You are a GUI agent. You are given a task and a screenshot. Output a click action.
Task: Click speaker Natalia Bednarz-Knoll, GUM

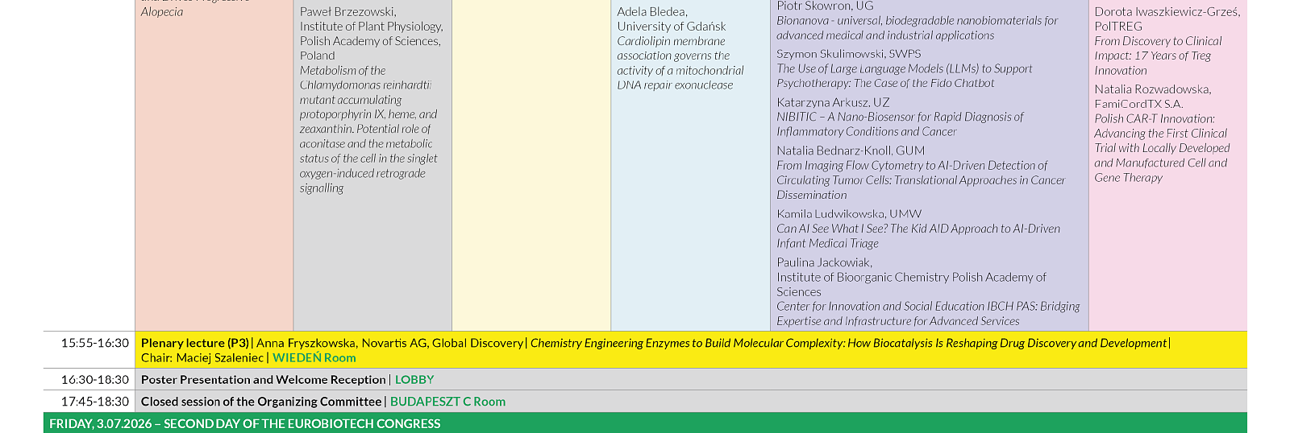851,151
